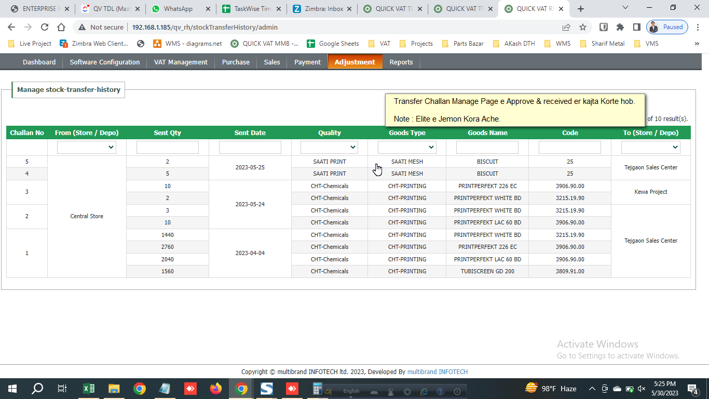Open the From (Store / Depo) filter dropdown
This screenshot has width=709, height=399.
(87, 148)
